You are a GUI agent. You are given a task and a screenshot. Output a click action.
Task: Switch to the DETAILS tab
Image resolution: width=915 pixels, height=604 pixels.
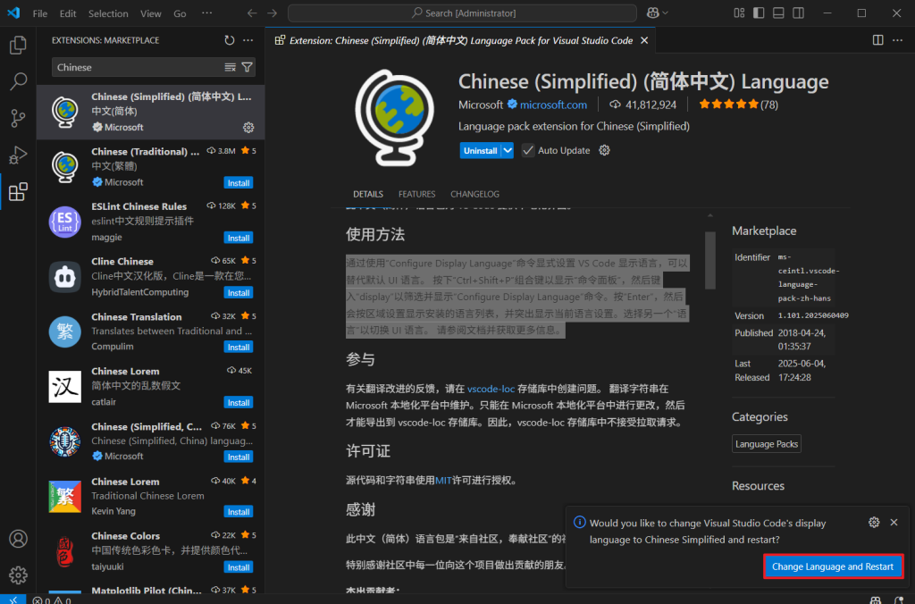coord(368,194)
